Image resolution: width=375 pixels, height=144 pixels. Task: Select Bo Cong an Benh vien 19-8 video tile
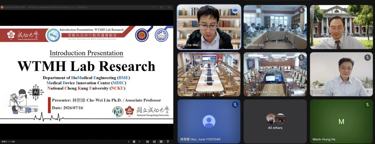coord(209,74)
